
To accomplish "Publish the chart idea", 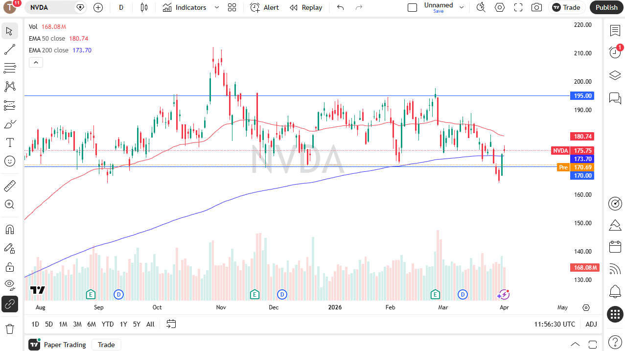I will [x=606, y=7].
